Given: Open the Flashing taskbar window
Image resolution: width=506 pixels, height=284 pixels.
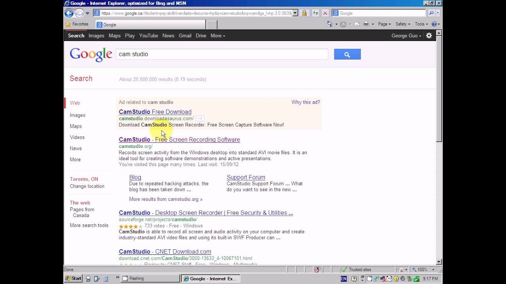Looking at the screenshot, I should pyautogui.click(x=150, y=278).
